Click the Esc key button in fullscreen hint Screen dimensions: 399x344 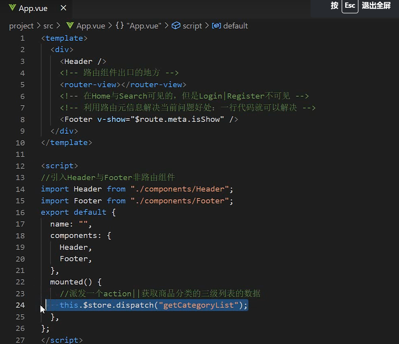coord(350,6)
